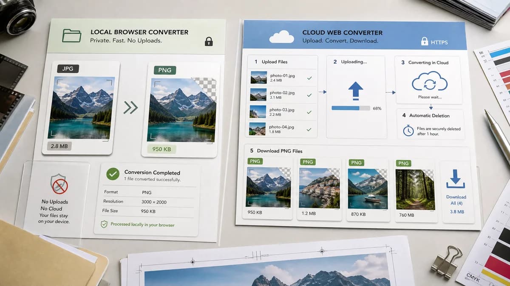
Task: Click PNG badge above the 1.2 MB download
Action: [308, 162]
